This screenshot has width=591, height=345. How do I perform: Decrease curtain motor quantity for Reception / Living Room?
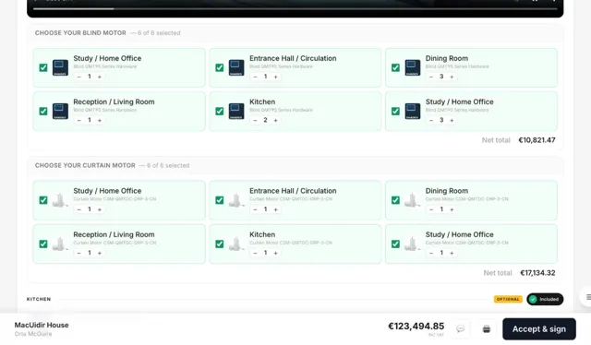point(79,253)
